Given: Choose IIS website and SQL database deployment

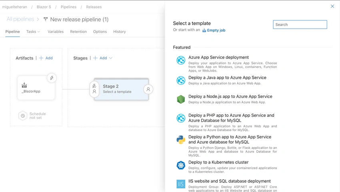Looking at the screenshot, I should 226,185.
